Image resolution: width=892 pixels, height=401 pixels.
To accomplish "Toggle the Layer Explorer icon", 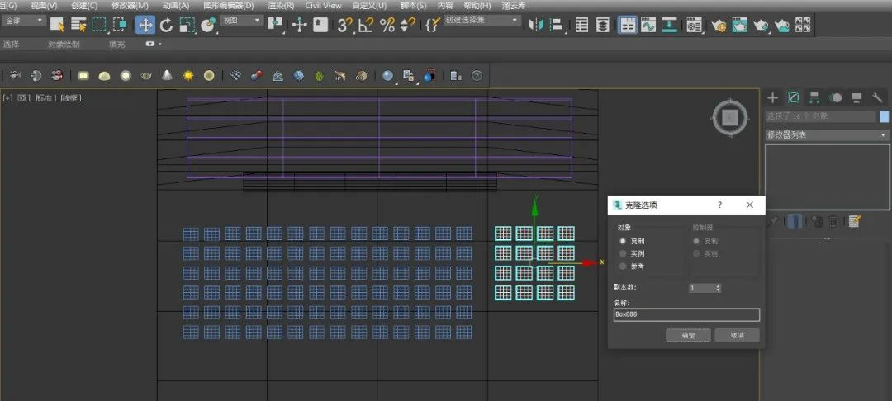I will [602, 25].
